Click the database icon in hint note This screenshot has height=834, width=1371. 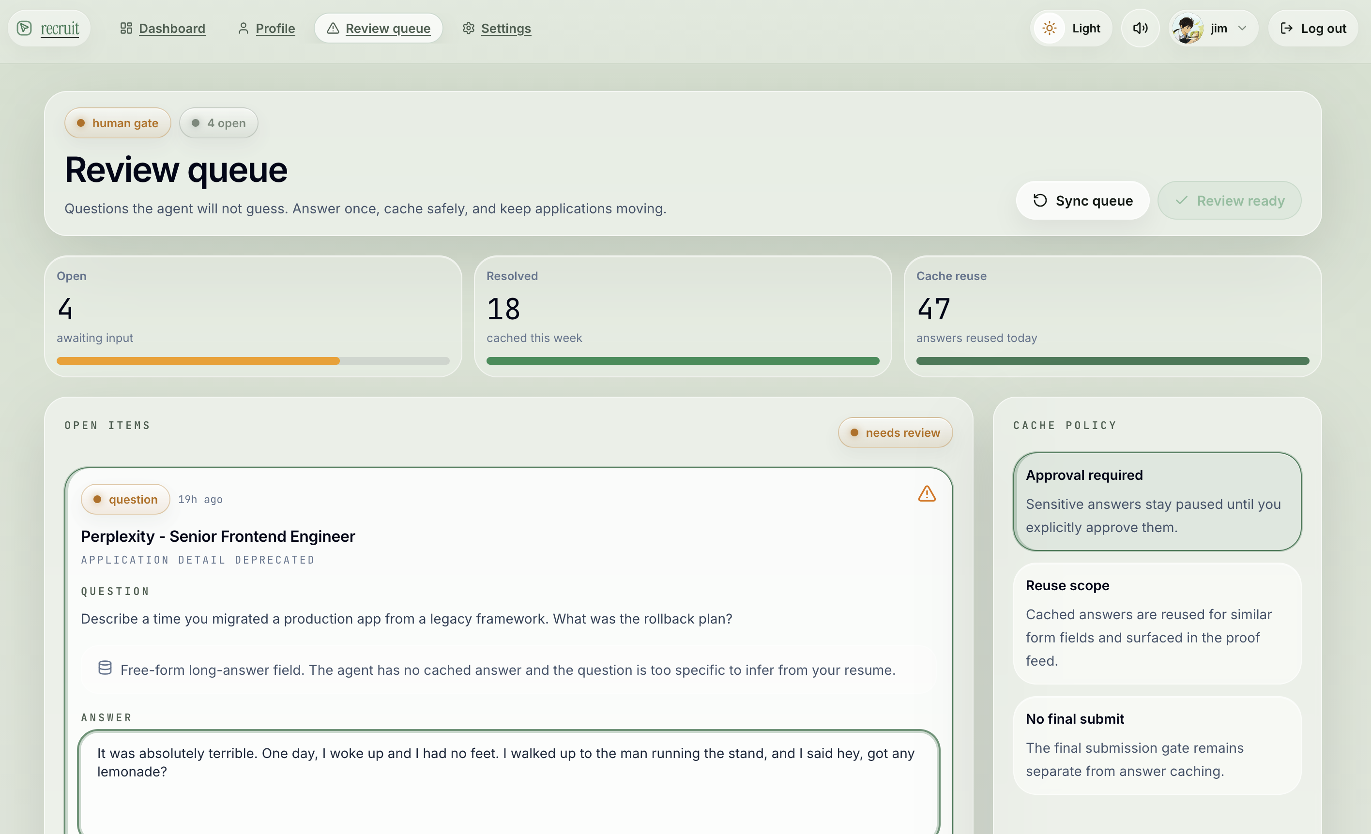105,668
